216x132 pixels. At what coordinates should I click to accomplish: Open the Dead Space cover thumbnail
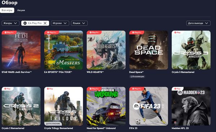pyautogui.click(x=149, y=50)
